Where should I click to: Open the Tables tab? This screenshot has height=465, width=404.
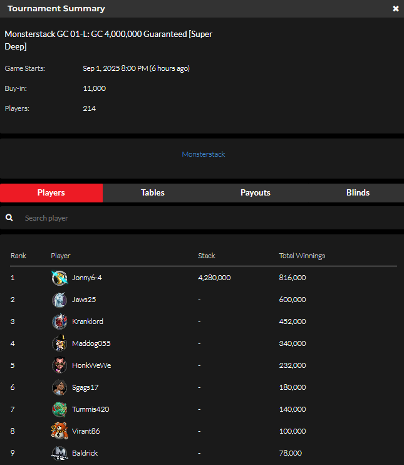point(153,193)
